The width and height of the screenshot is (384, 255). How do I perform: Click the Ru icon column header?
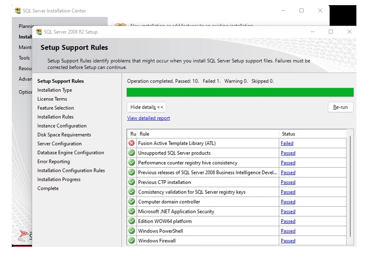pos(132,134)
